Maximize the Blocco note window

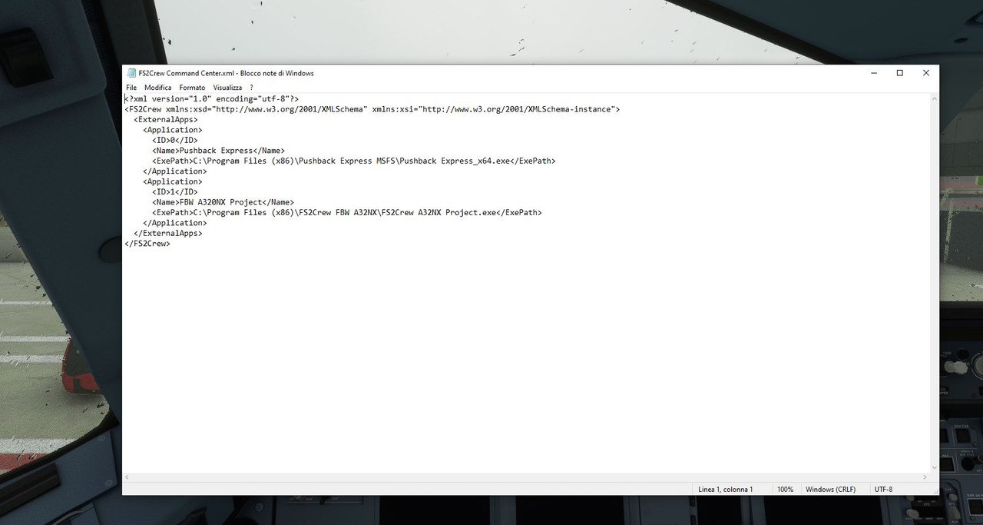[900, 73]
